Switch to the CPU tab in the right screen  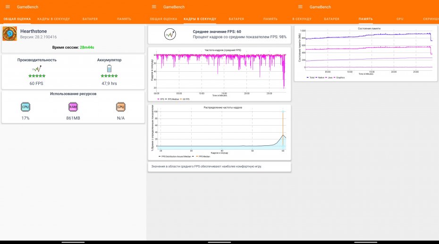(x=400, y=19)
